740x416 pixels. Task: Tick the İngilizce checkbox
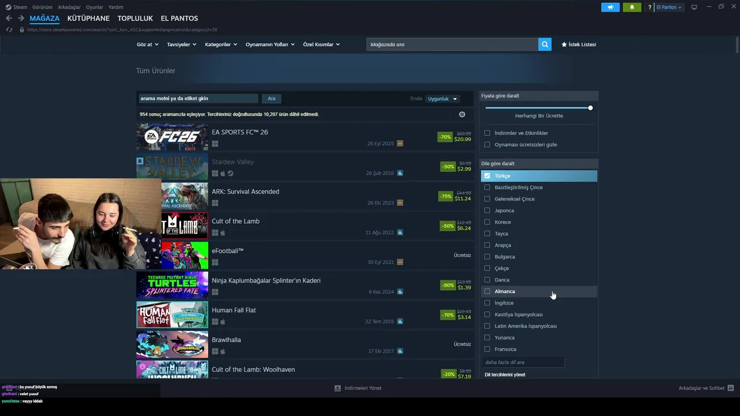[x=487, y=303]
